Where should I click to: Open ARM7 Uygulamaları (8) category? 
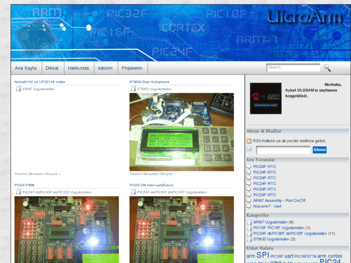(270, 222)
